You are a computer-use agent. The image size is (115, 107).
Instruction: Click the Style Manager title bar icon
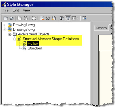[4, 4]
